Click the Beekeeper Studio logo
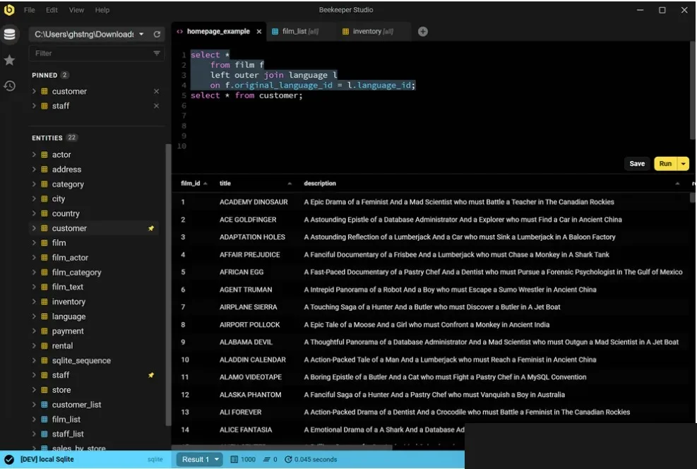Image resolution: width=697 pixels, height=469 pixels. 9,10
